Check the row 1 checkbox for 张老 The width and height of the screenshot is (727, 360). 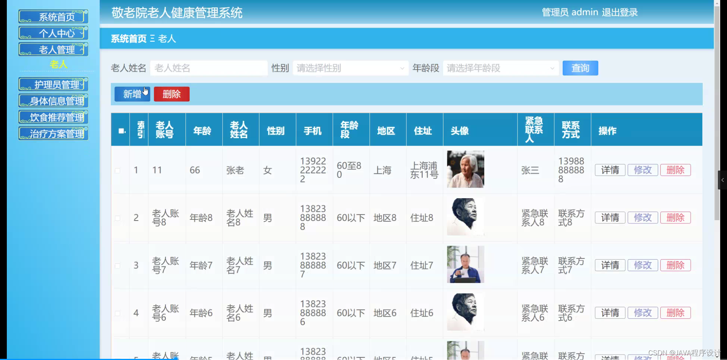click(x=118, y=171)
